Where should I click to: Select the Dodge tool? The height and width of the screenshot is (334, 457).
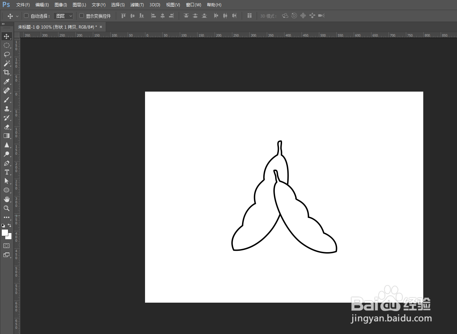(7, 154)
